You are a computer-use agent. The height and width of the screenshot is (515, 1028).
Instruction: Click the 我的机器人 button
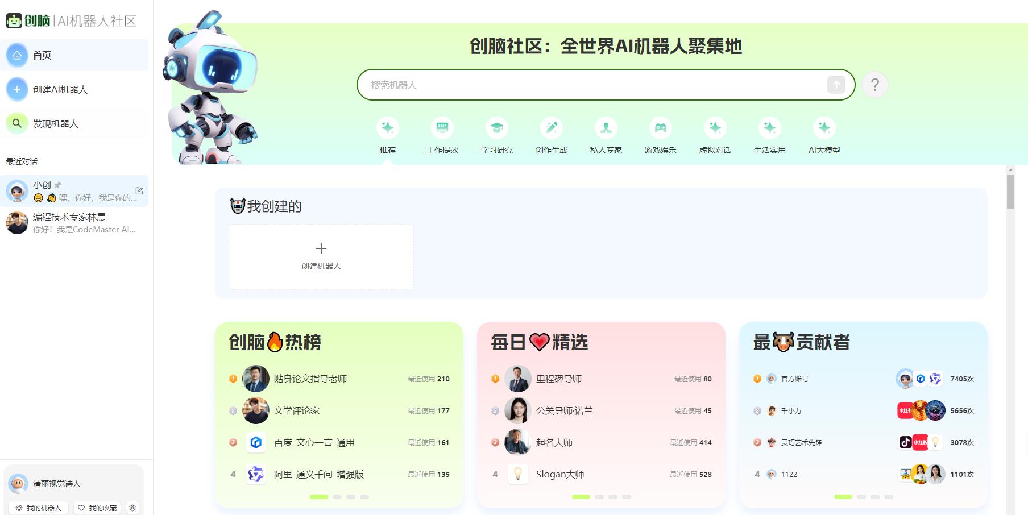click(38, 508)
